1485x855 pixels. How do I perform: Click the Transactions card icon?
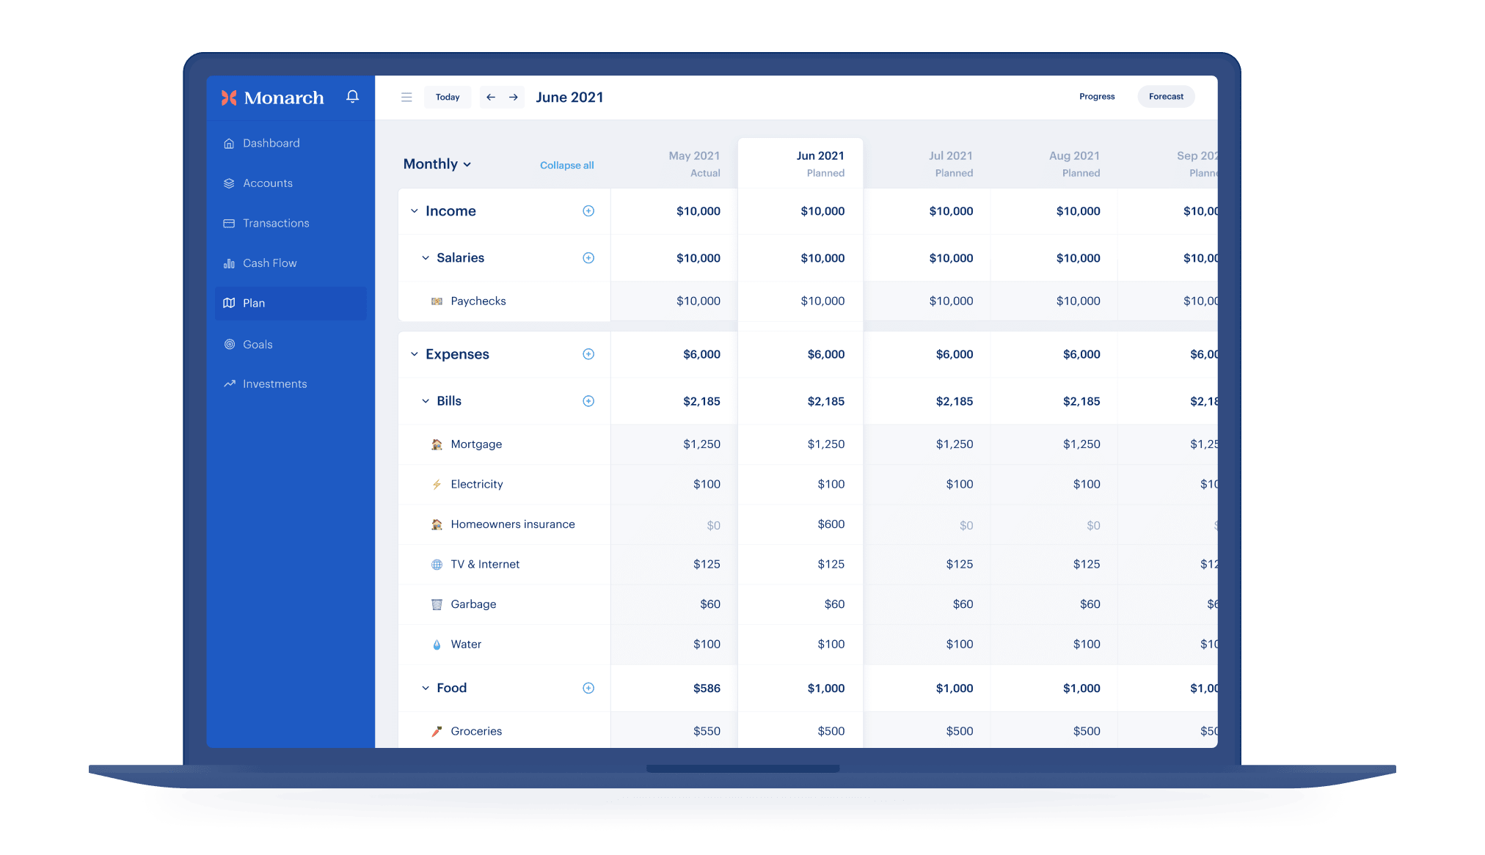click(229, 223)
